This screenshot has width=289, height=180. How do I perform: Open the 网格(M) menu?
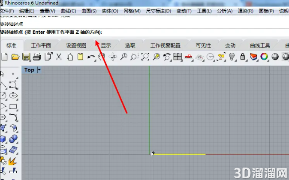(132, 11)
